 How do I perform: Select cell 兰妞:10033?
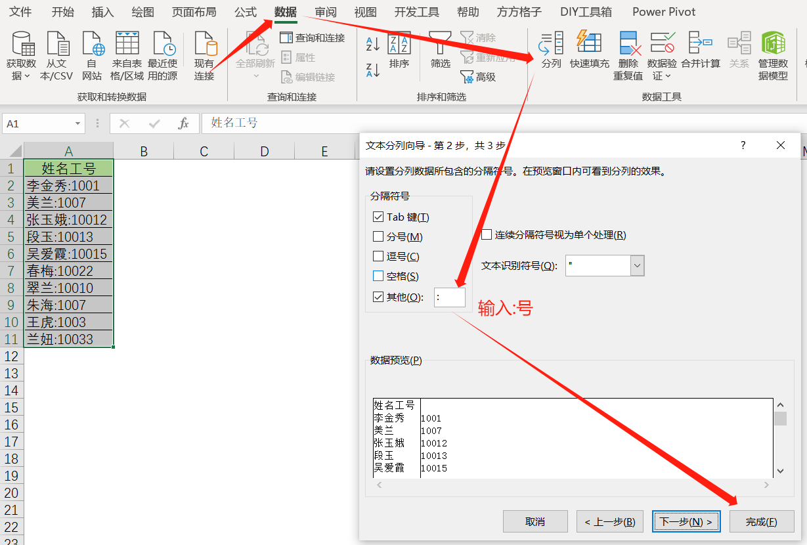(68, 339)
